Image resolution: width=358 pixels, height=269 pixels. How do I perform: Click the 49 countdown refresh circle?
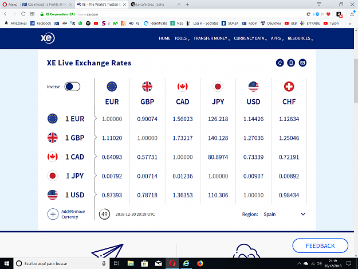click(104, 214)
